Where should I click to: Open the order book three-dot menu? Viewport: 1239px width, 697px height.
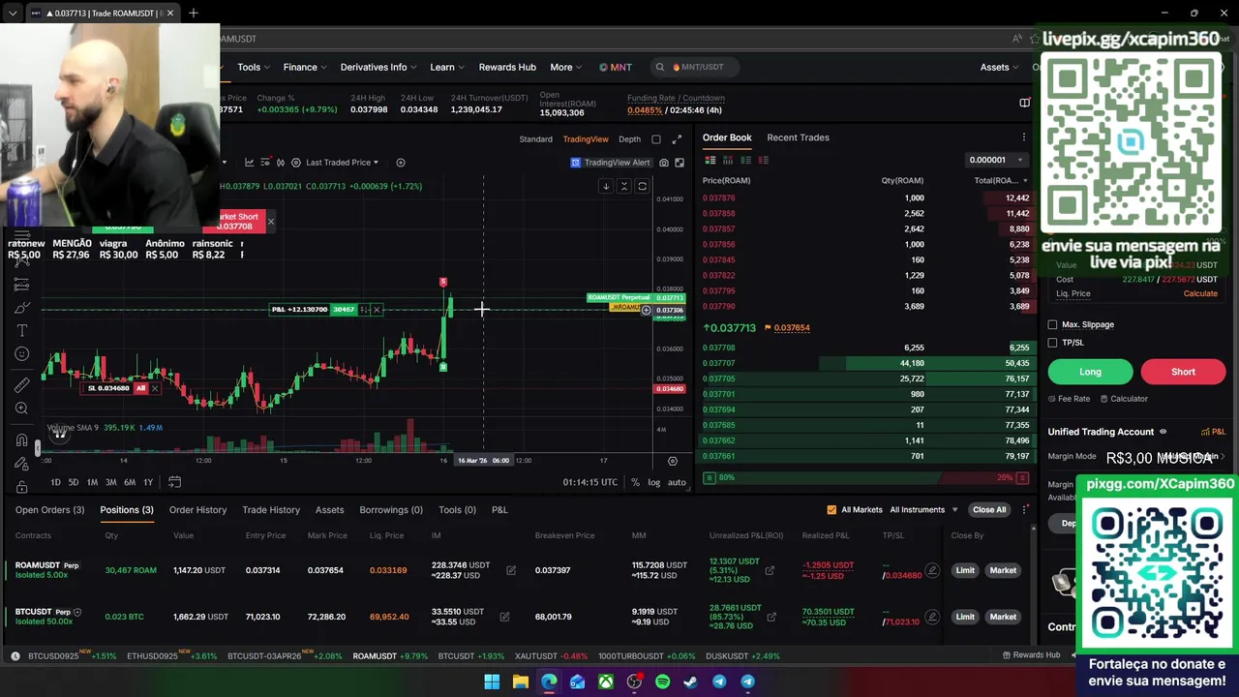click(x=1024, y=137)
